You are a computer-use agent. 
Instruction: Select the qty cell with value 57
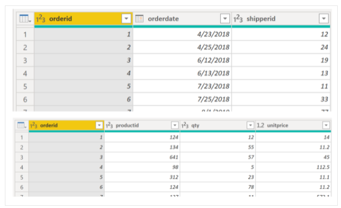[218, 157]
